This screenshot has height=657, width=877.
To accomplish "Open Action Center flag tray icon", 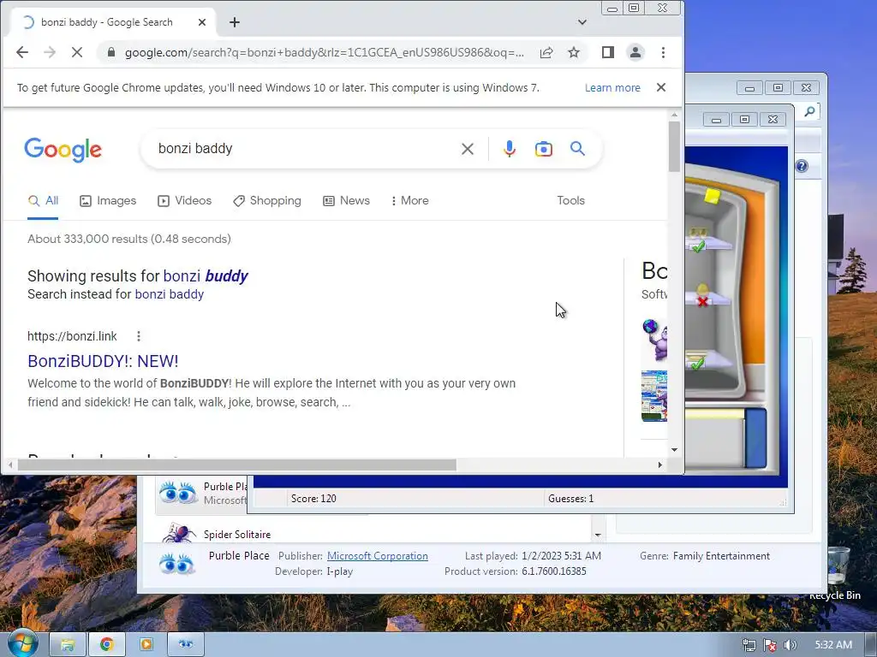I will (x=770, y=645).
